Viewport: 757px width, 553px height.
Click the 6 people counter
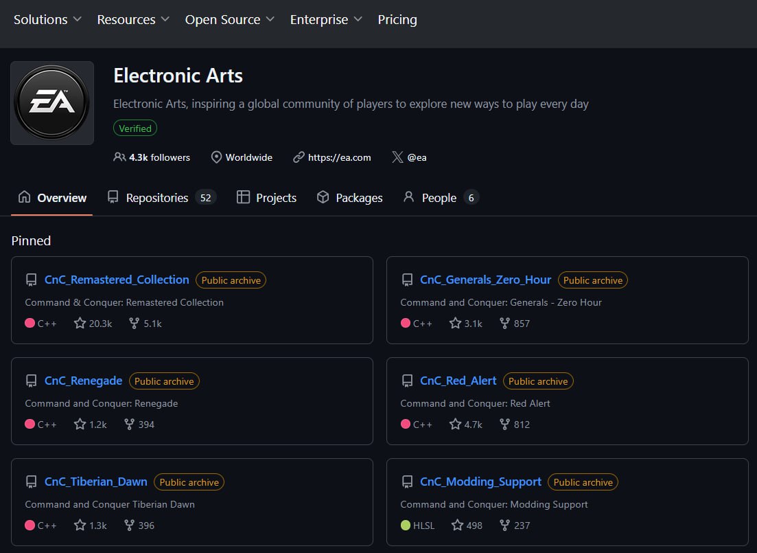click(471, 198)
